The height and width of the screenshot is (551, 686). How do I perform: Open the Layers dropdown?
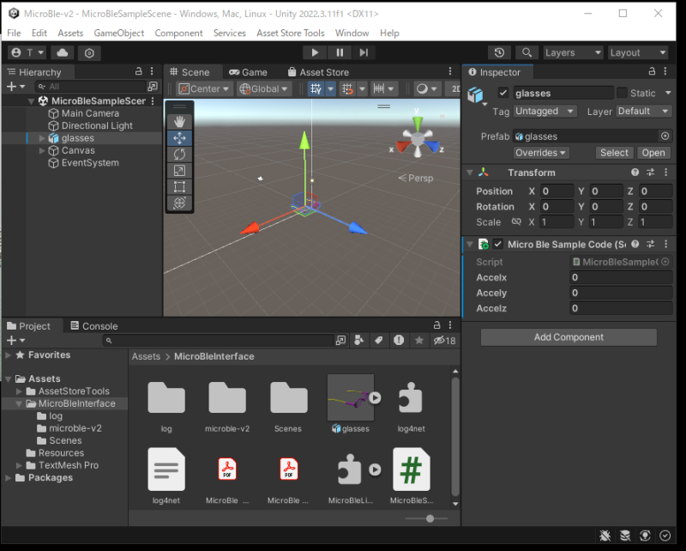(x=574, y=52)
